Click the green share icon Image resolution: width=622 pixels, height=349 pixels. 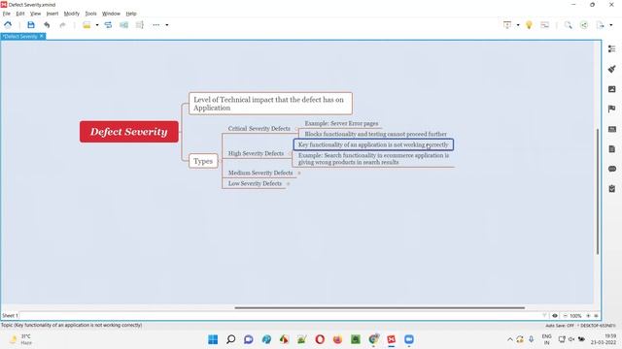click(x=584, y=25)
